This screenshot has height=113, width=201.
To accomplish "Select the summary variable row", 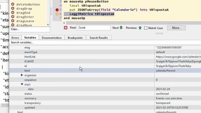I will click(x=105, y=98).
